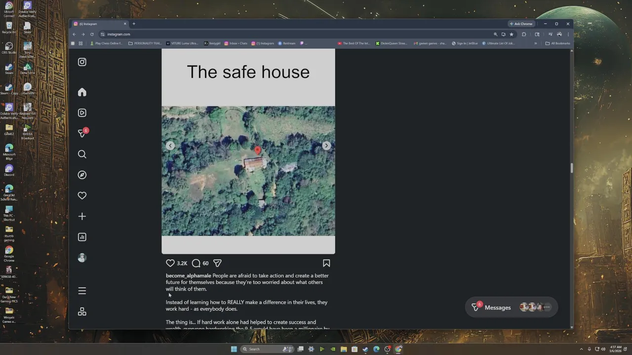
Task: Open PERSONALITY TRAI... bookmark folder
Action: pyautogui.click(x=145, y=43)
